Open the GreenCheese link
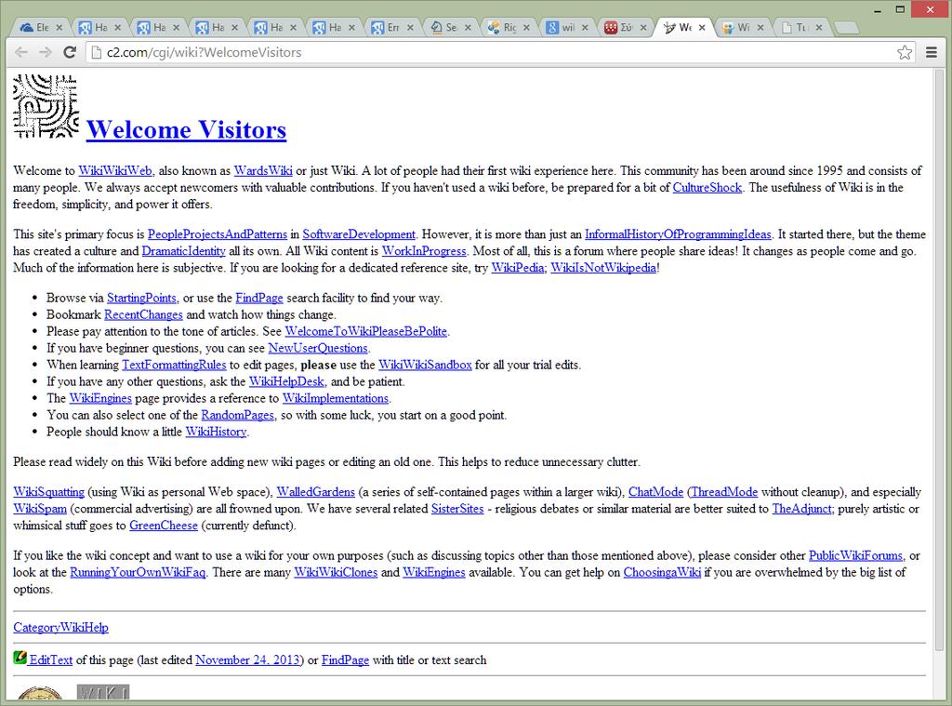The width and height of the screenshot is (952, 706). tap(164, 526)
